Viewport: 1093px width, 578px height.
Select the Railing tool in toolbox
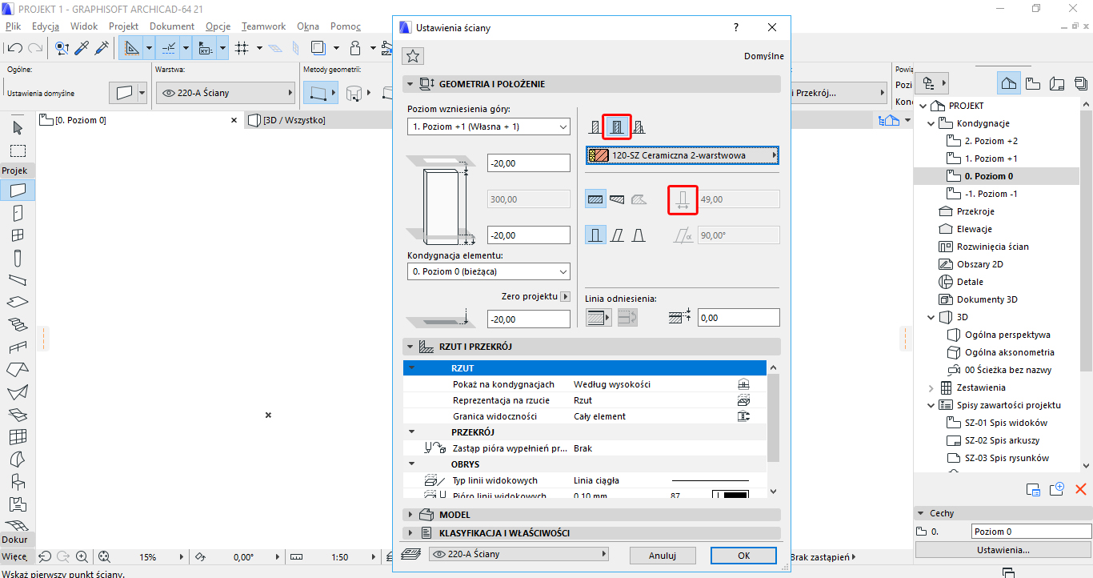click(18, 347)
